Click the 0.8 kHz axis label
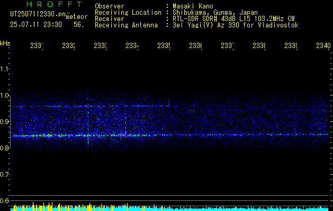The image size is (333, 211). click(4, 148)
